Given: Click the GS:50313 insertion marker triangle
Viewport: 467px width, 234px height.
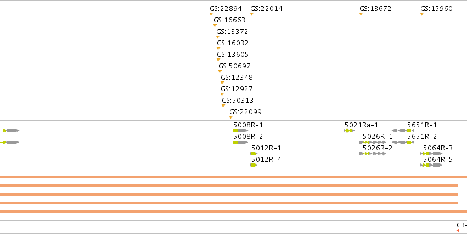Looking at the screenshot, I should pos(223,106).
